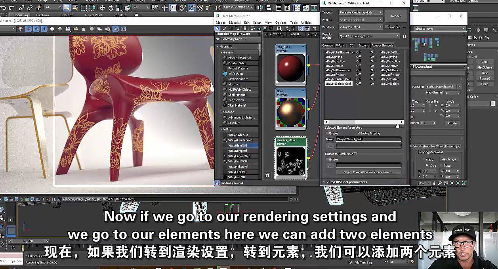Click the Delete Selected trash icon in material editor
The height and width of the screenshot is (269, 498).
pyautogui.click(x=245, y=29)
